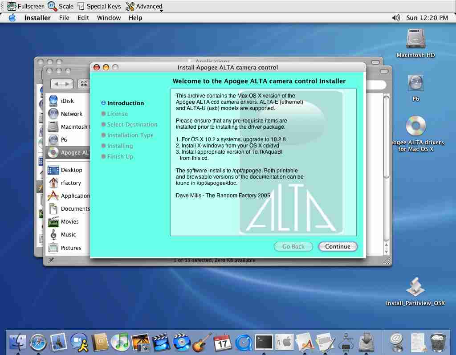Open iDVD from the Dock
This screenshot has height=355, width=456.
coord(182,342)
